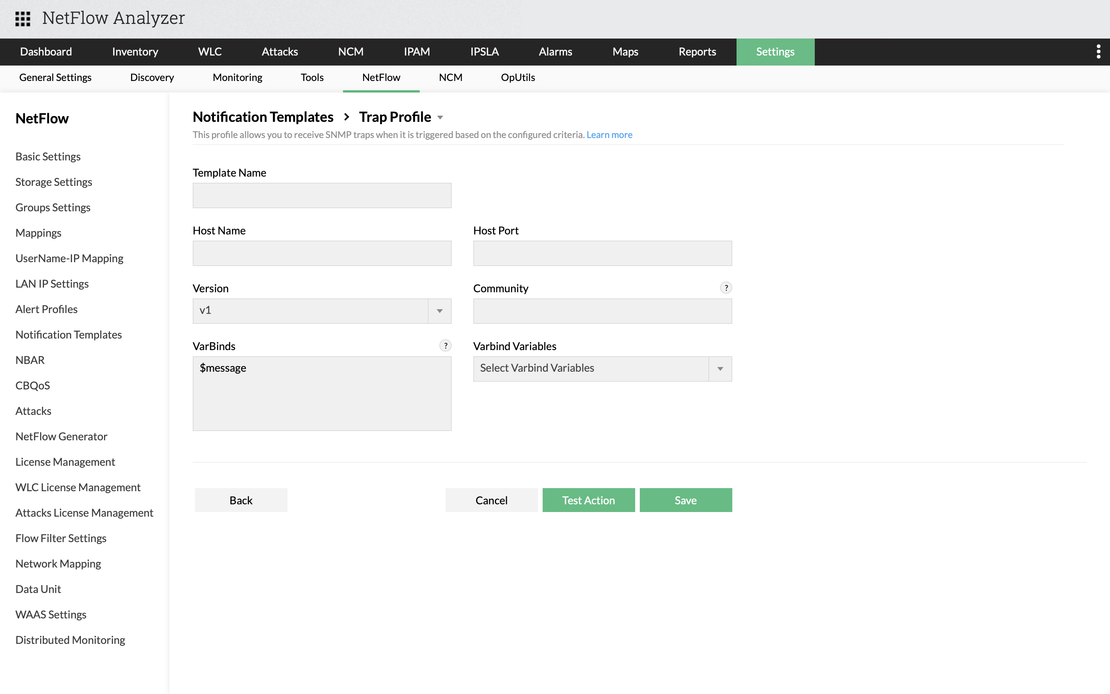Click the VarBinds help question icon
The image size is (1110, 694).
(x=445, y=345)
